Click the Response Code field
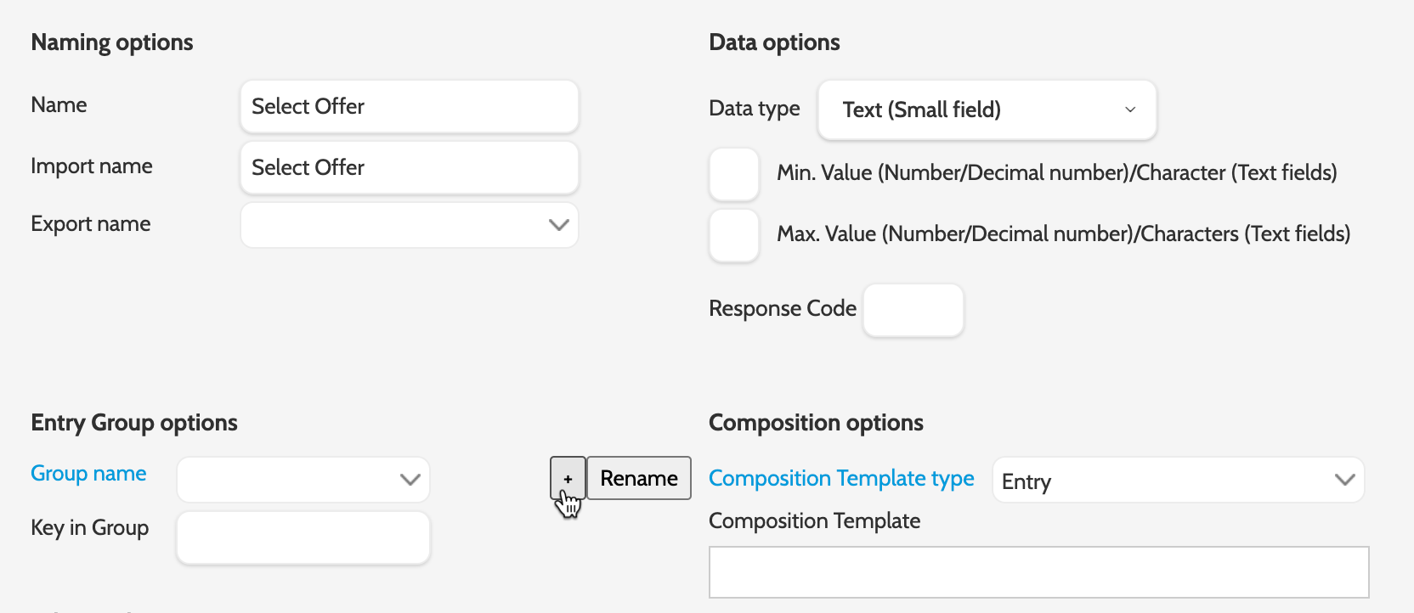Image resolution: width=1414 pixels, height=613 pixels. tap(913, 310)
